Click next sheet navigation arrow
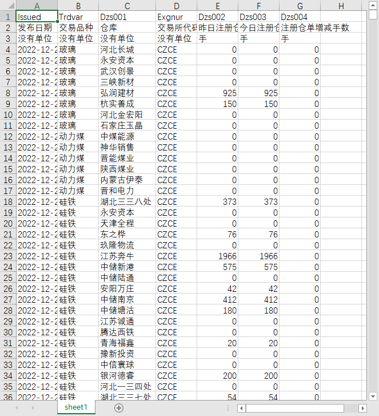 [x=33, y=408]
